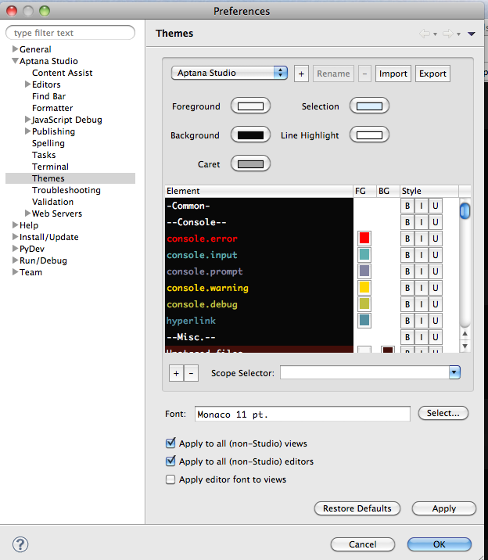This screenshot has width=488, height=560.
Task: Expand the General tree node
Action: [15, 49]
